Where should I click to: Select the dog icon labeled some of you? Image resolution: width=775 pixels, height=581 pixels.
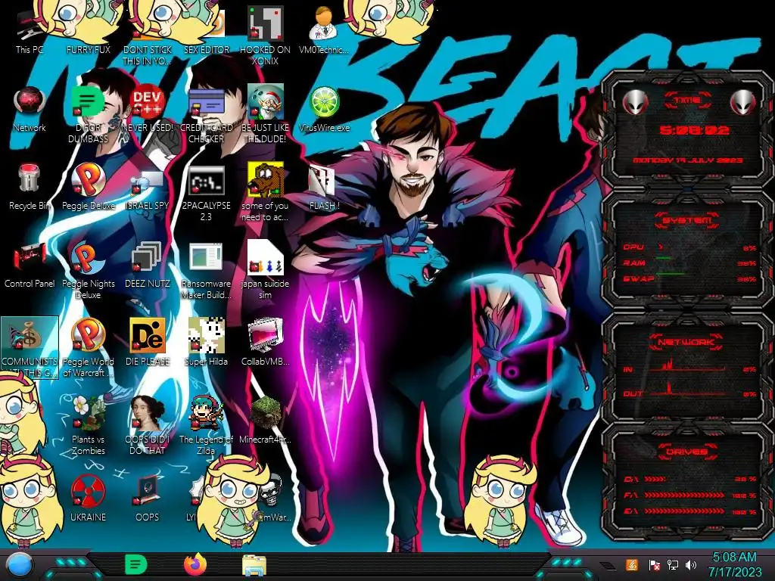tap(266, 191)
